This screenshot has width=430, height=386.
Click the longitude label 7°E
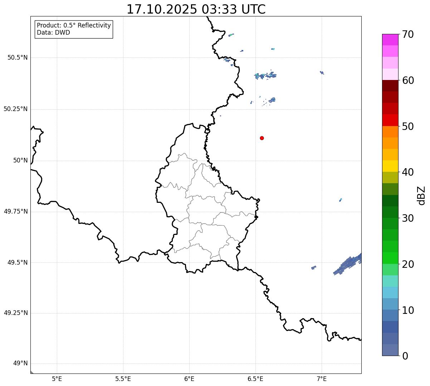tap(322, 379)
